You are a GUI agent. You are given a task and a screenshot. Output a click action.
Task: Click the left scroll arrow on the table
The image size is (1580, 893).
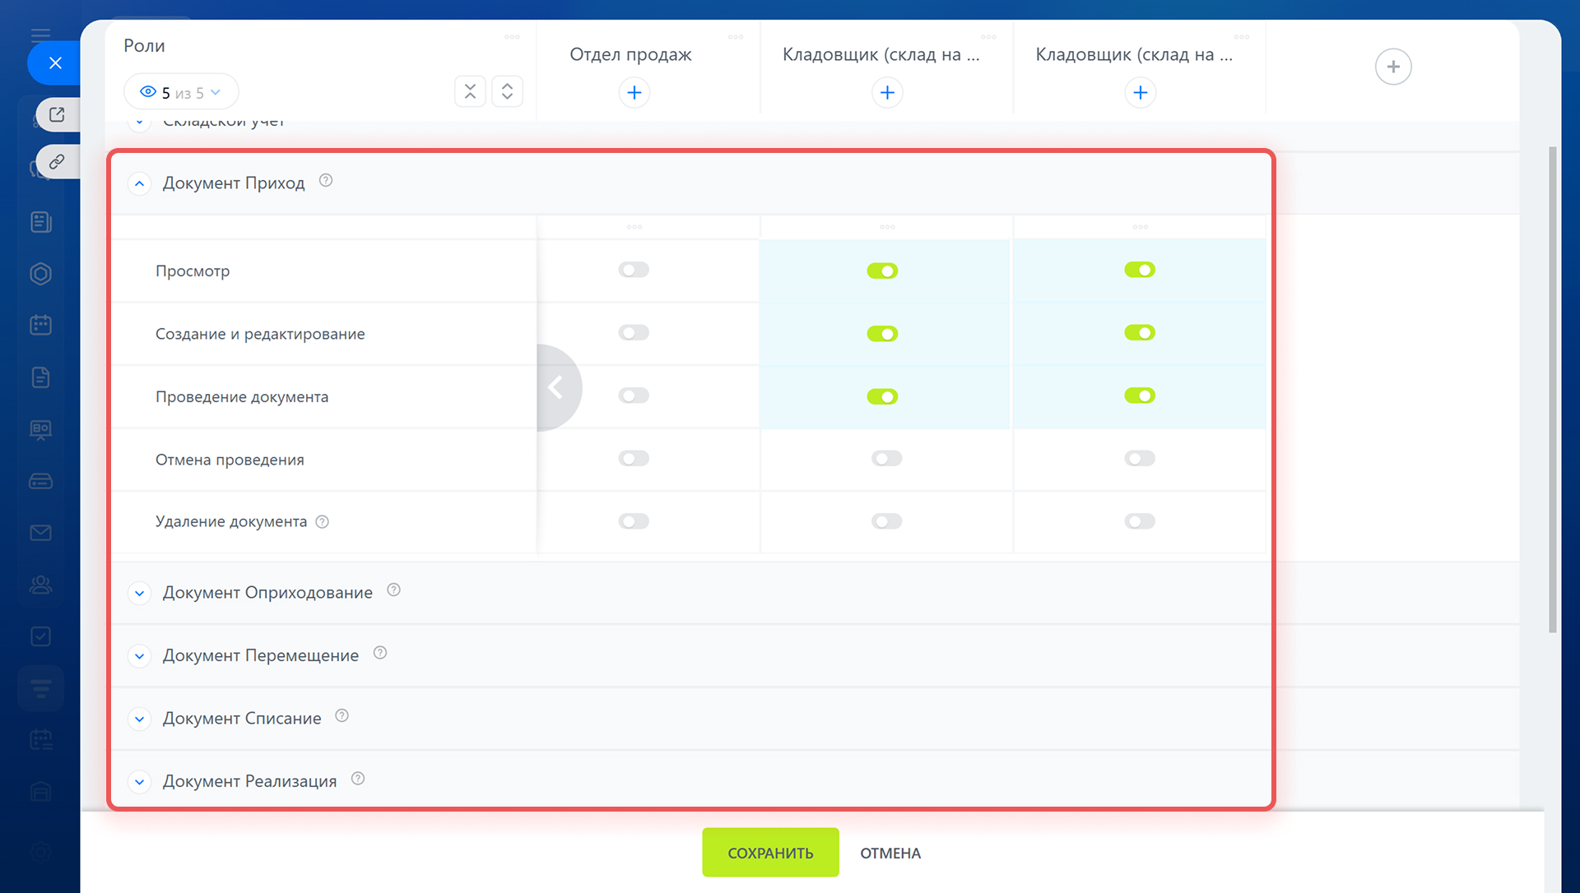pyautogui.click(x=556, y=387)
